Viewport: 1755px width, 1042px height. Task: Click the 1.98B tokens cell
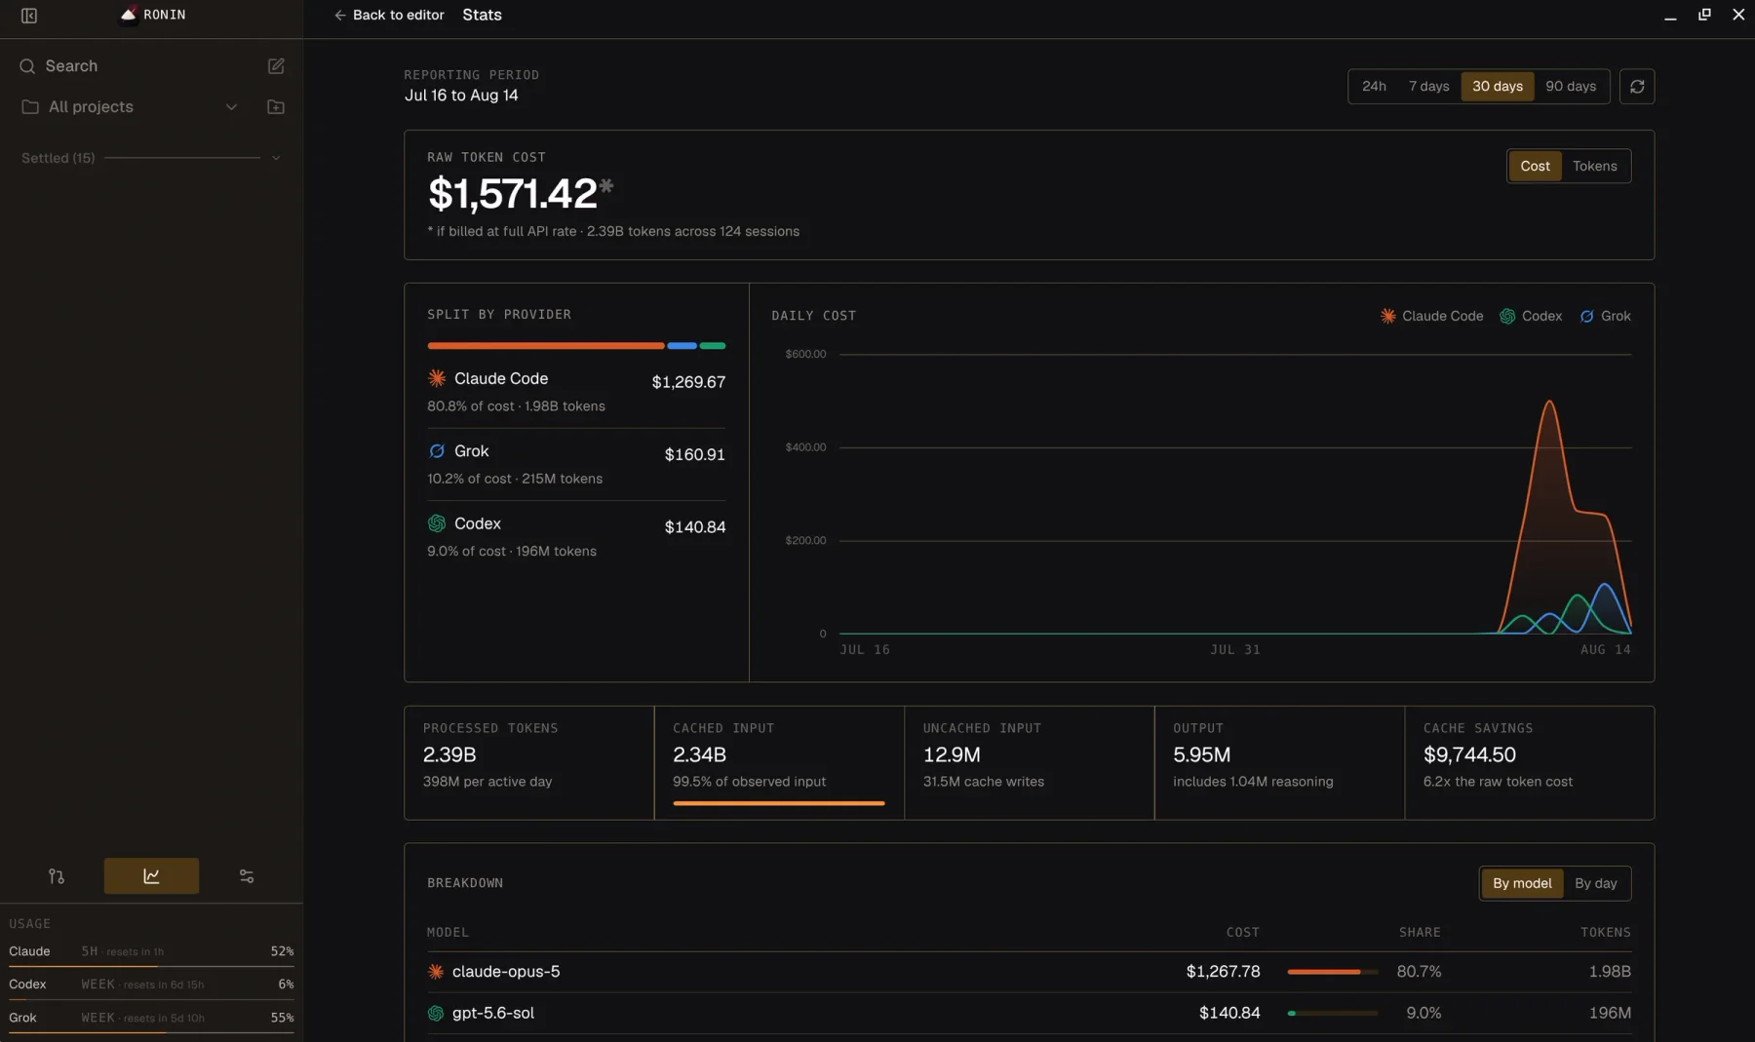pos(1610,972)
